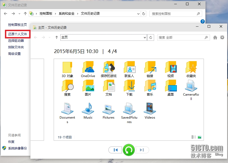The width and height of the screenshot is (228, 163).
Task: Open 控制面板主页 link
Action: 17,25
